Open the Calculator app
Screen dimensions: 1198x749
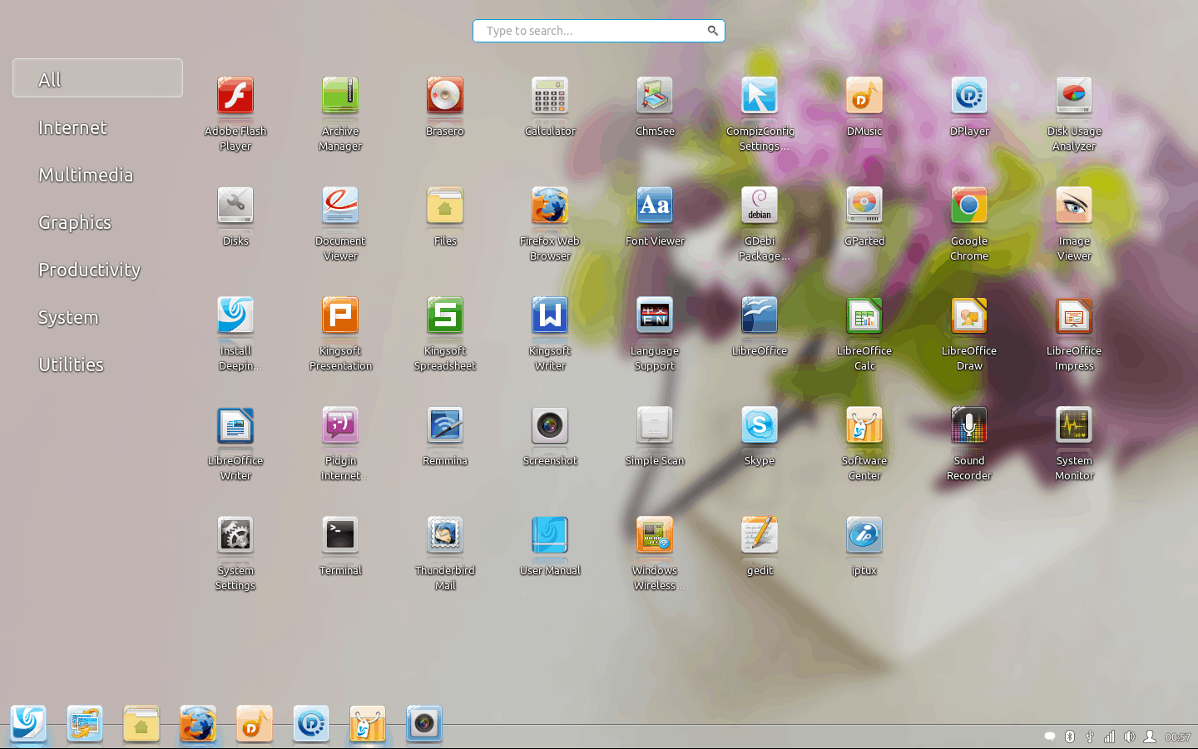point(550,96)
